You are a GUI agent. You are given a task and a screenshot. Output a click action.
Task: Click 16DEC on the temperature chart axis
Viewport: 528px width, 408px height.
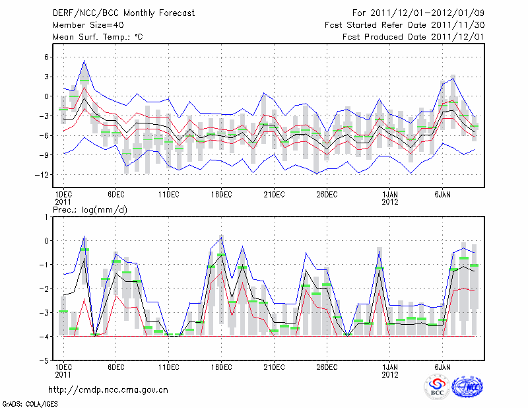coord(221,195)
